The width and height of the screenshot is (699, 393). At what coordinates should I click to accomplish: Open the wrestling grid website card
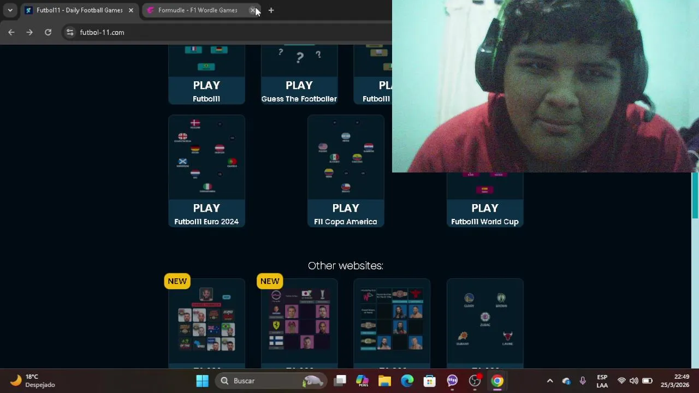pyautogui.click(x=392, y=322)
